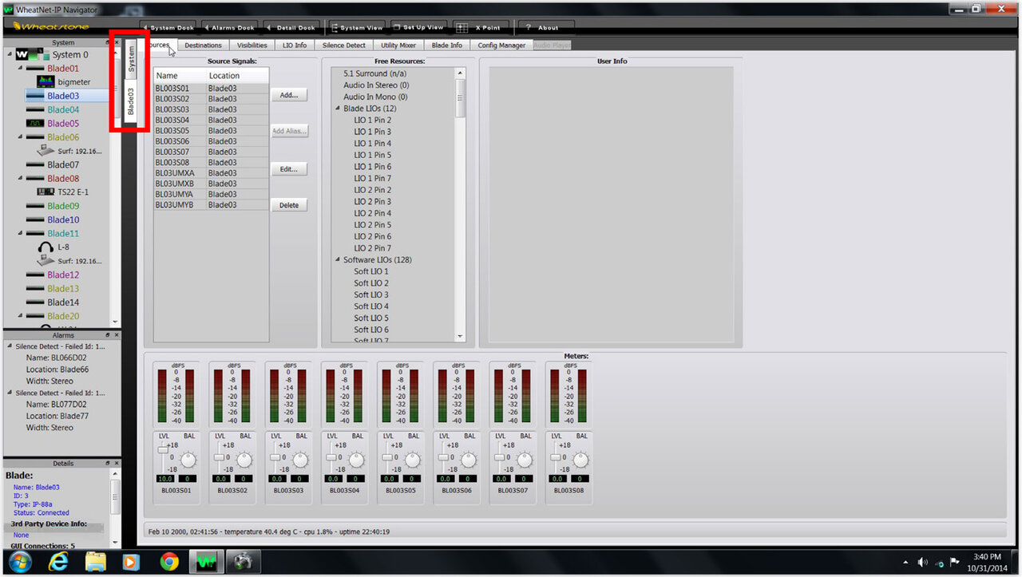The image size is (1022, 577).
Task: Collapse the Blade LIOs (12) group
Action: tap(338, 109)
